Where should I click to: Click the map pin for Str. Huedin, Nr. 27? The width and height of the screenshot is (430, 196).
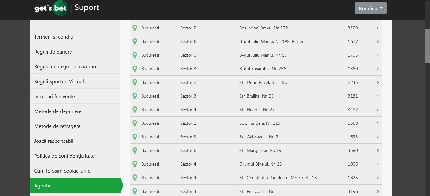135,110
